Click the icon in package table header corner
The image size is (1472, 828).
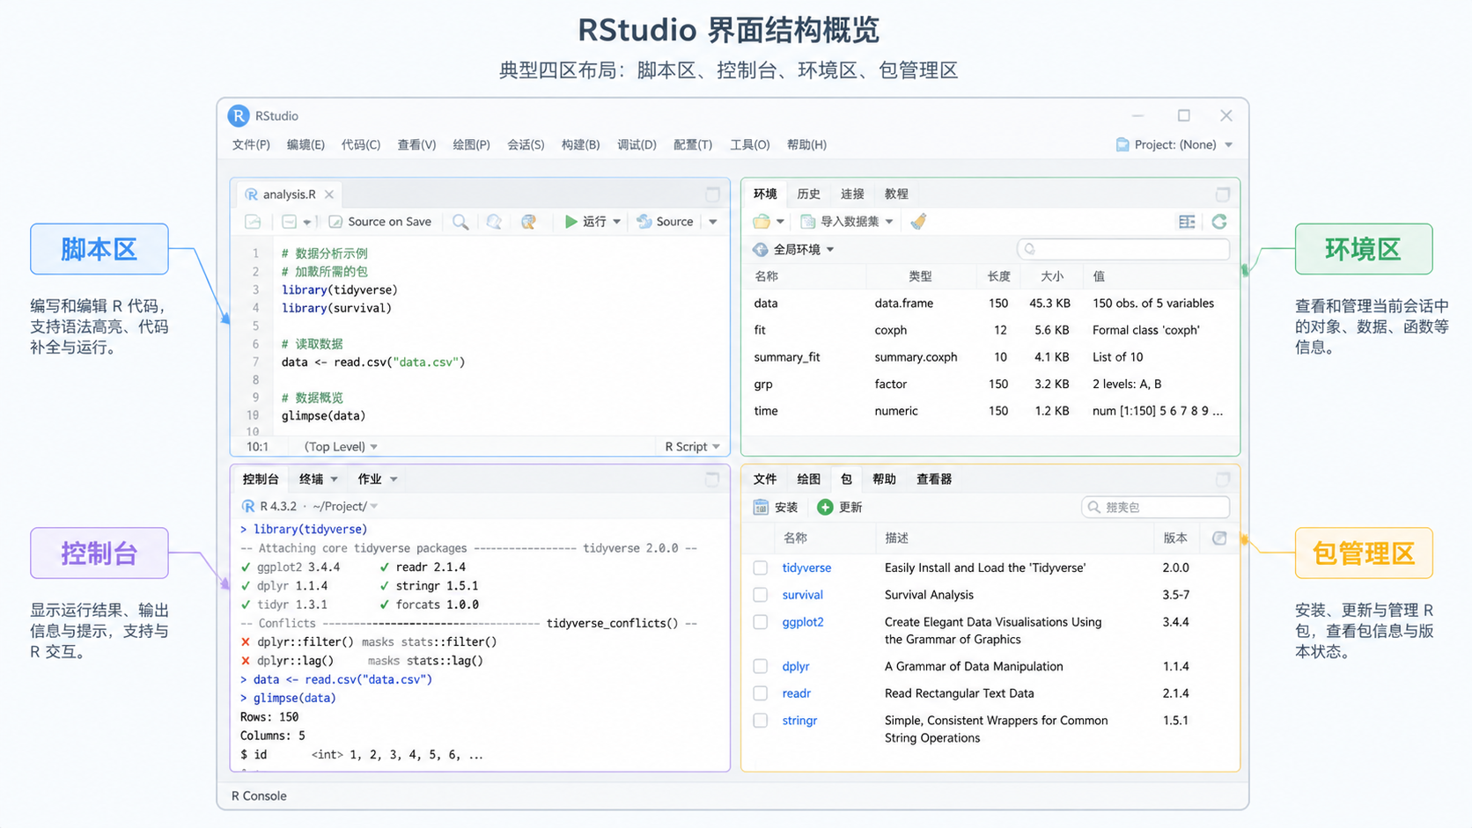(1219, 539)
